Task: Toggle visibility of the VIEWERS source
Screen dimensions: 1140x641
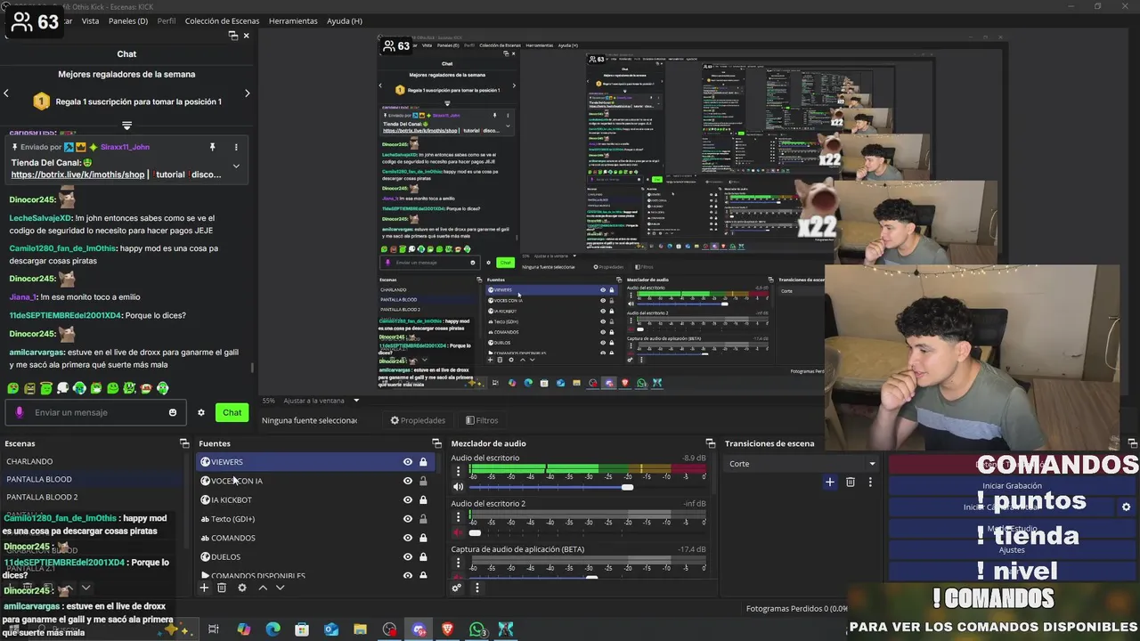Action: point(408,462)
